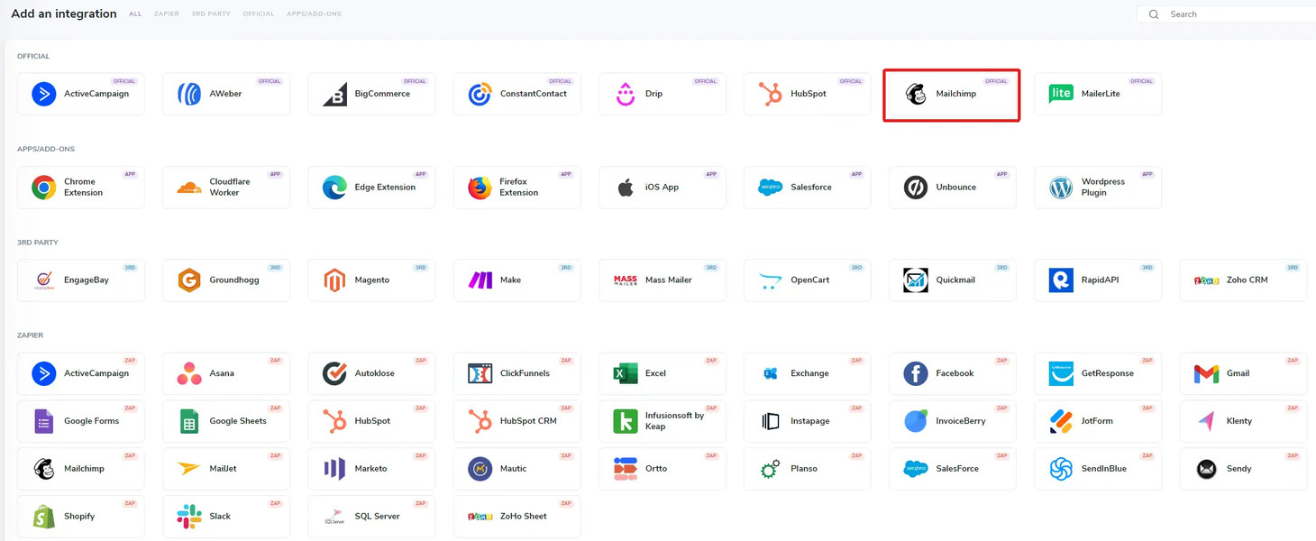Click the Gmail Zapier integration logo

[x=1206, y=372]
